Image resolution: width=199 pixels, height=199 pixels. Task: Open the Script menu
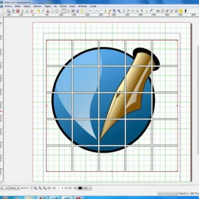[72, 6]
